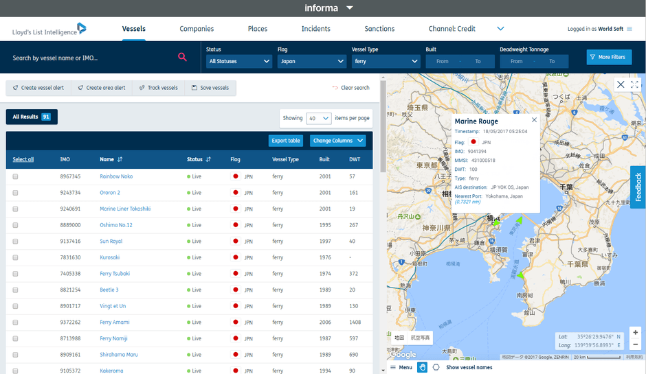This screenshot has height=374, width=646.
Task: Click the magnifying glass search icon
Action: click(x=182, y=58)
